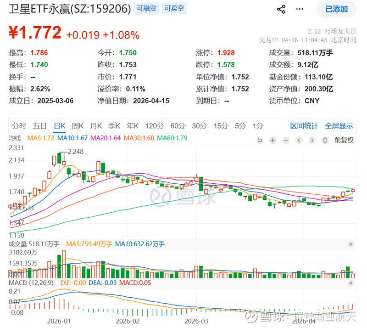Click the 跌停 value 1.578
This screenshot has height=328, width=367.
click(226, 65)
